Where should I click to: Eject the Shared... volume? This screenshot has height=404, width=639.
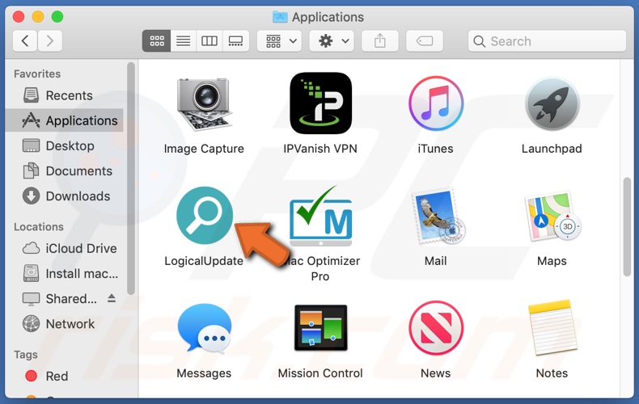tap(112, 298)
